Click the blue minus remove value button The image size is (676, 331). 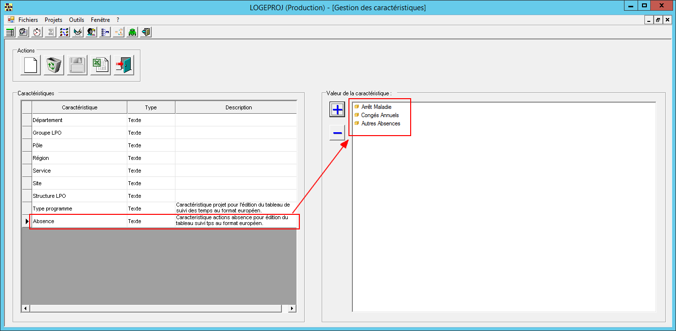click(x=337, y=133)
